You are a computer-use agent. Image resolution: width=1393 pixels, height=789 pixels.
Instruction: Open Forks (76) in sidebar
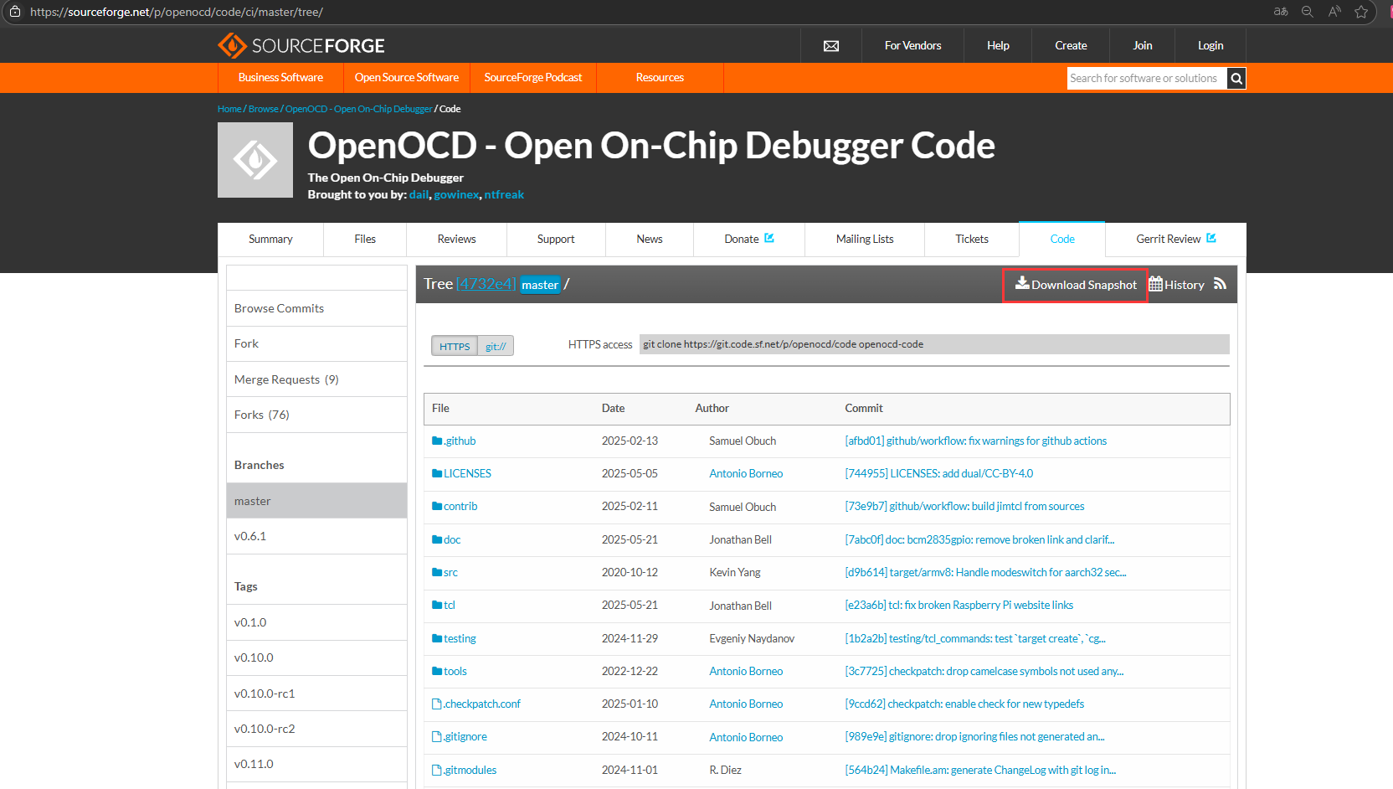tap(316, 415)
